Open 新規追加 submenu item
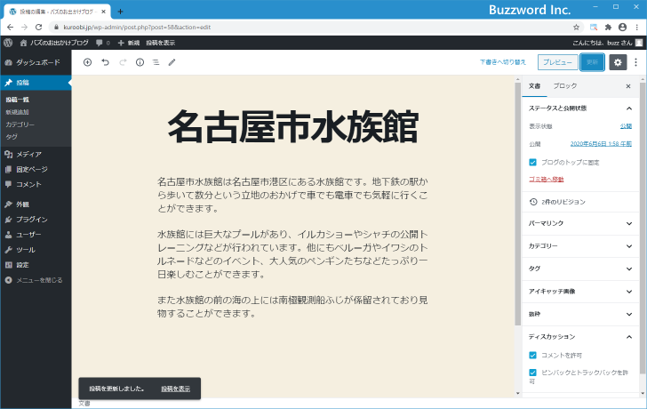Viewport: 647px width, 409px height. coord(17,112)
